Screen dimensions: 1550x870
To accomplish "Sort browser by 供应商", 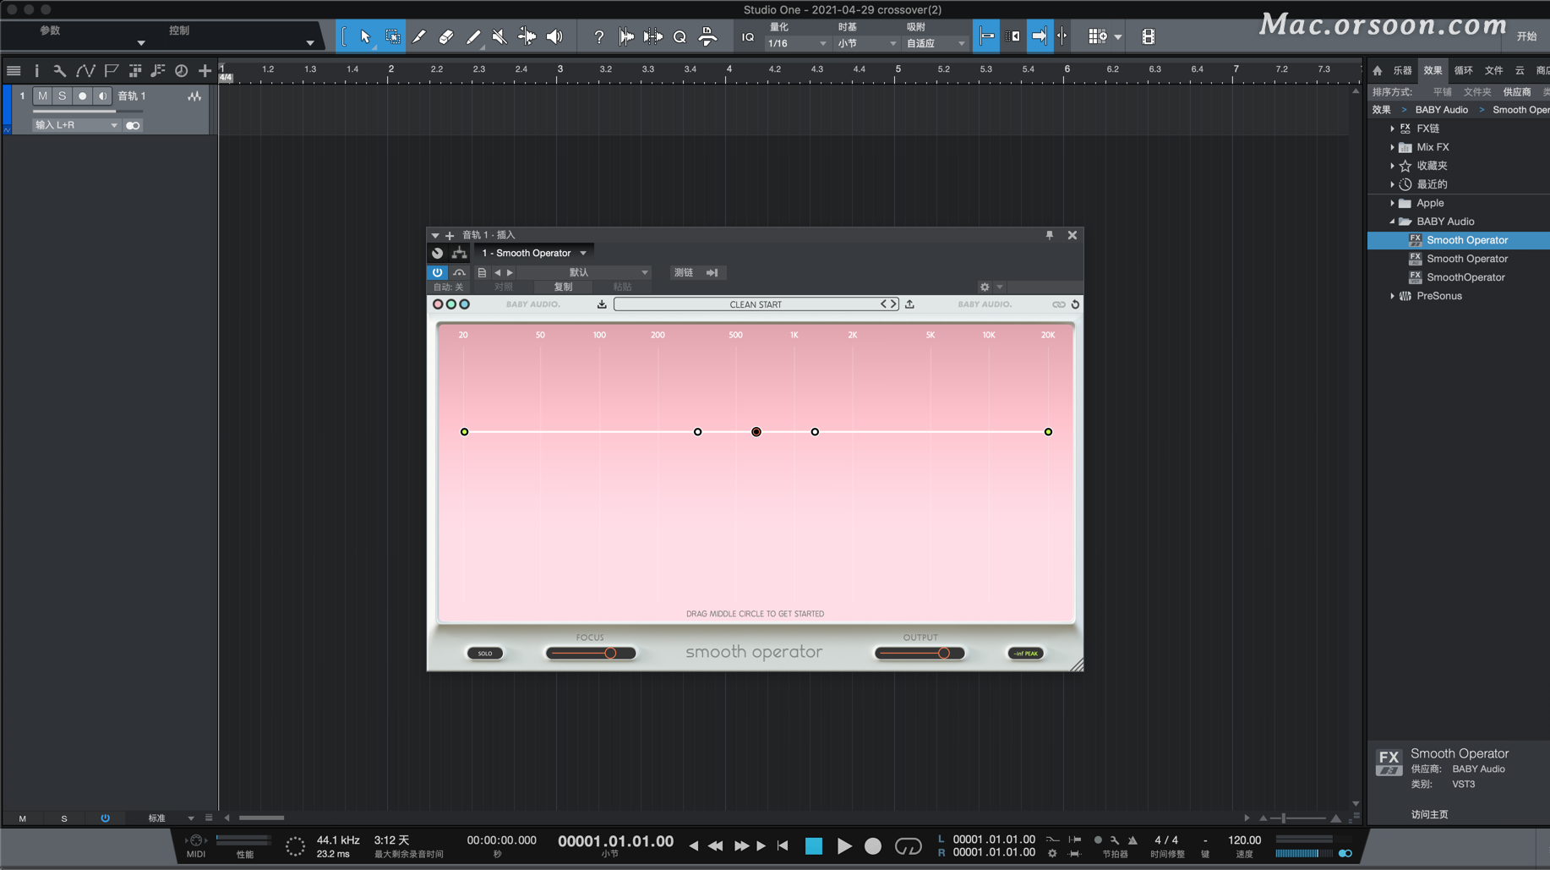I will coord(1516,92).
